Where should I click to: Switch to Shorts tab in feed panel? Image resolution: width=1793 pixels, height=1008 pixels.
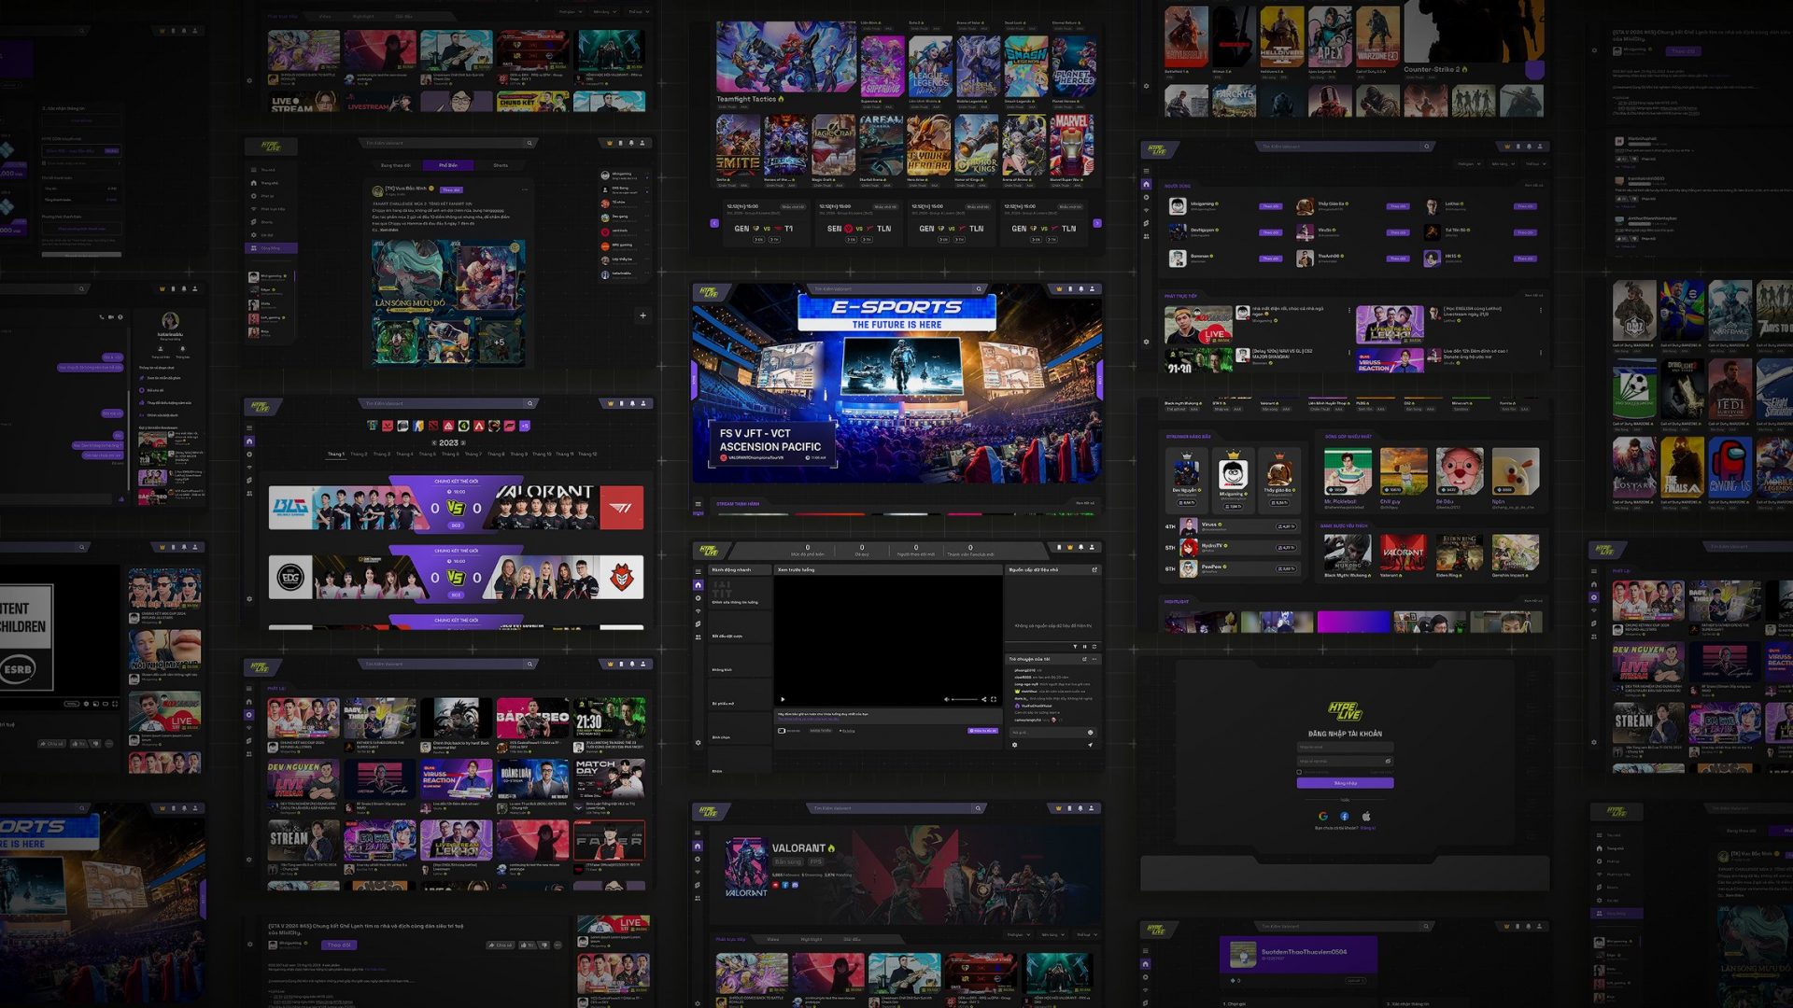(501, 165)
